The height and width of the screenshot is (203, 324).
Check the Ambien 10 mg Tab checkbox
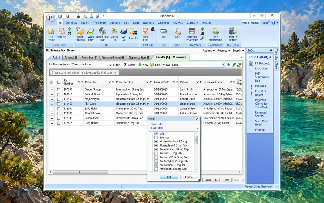click(156, 153)
